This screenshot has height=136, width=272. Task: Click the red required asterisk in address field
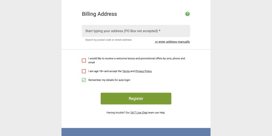(x=160, y=31)
